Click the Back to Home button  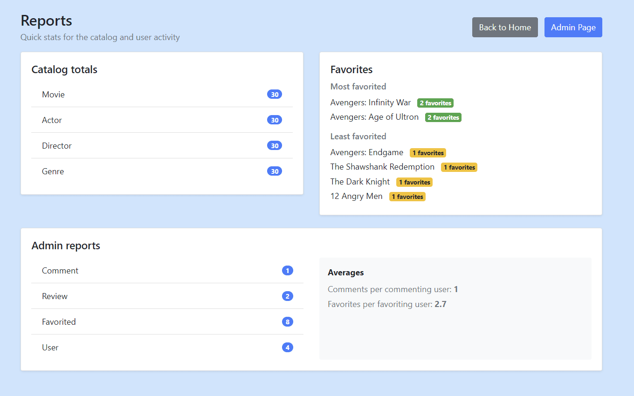coord(505,27)
